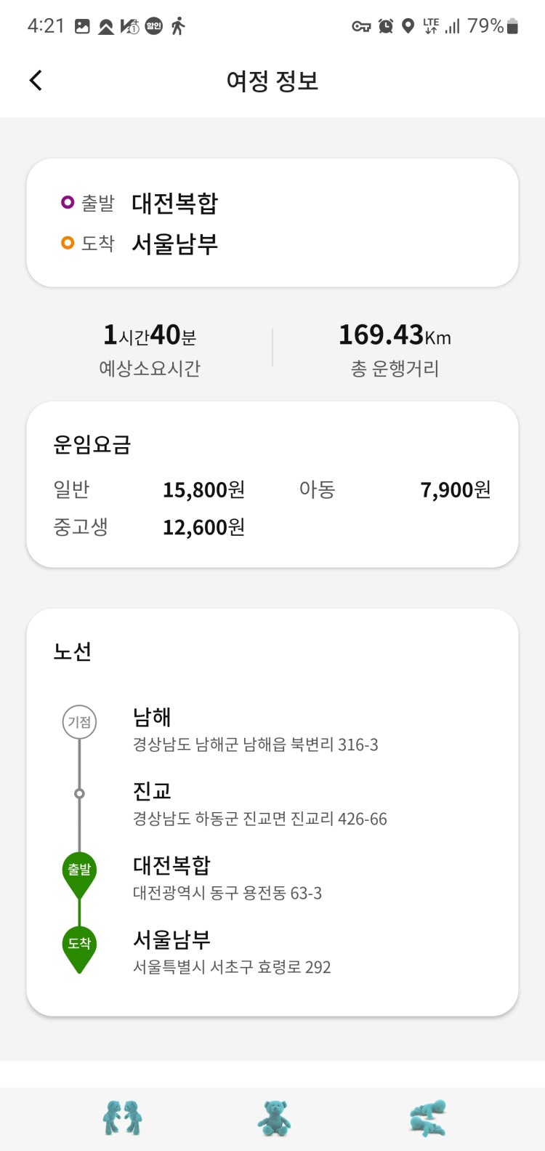The image size is (545, 1151).
Task: Tap the two standing bears navigation icon
Action: 122,1118
